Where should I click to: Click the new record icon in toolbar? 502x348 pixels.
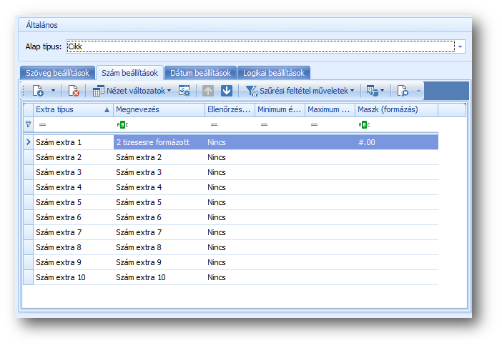39,91
